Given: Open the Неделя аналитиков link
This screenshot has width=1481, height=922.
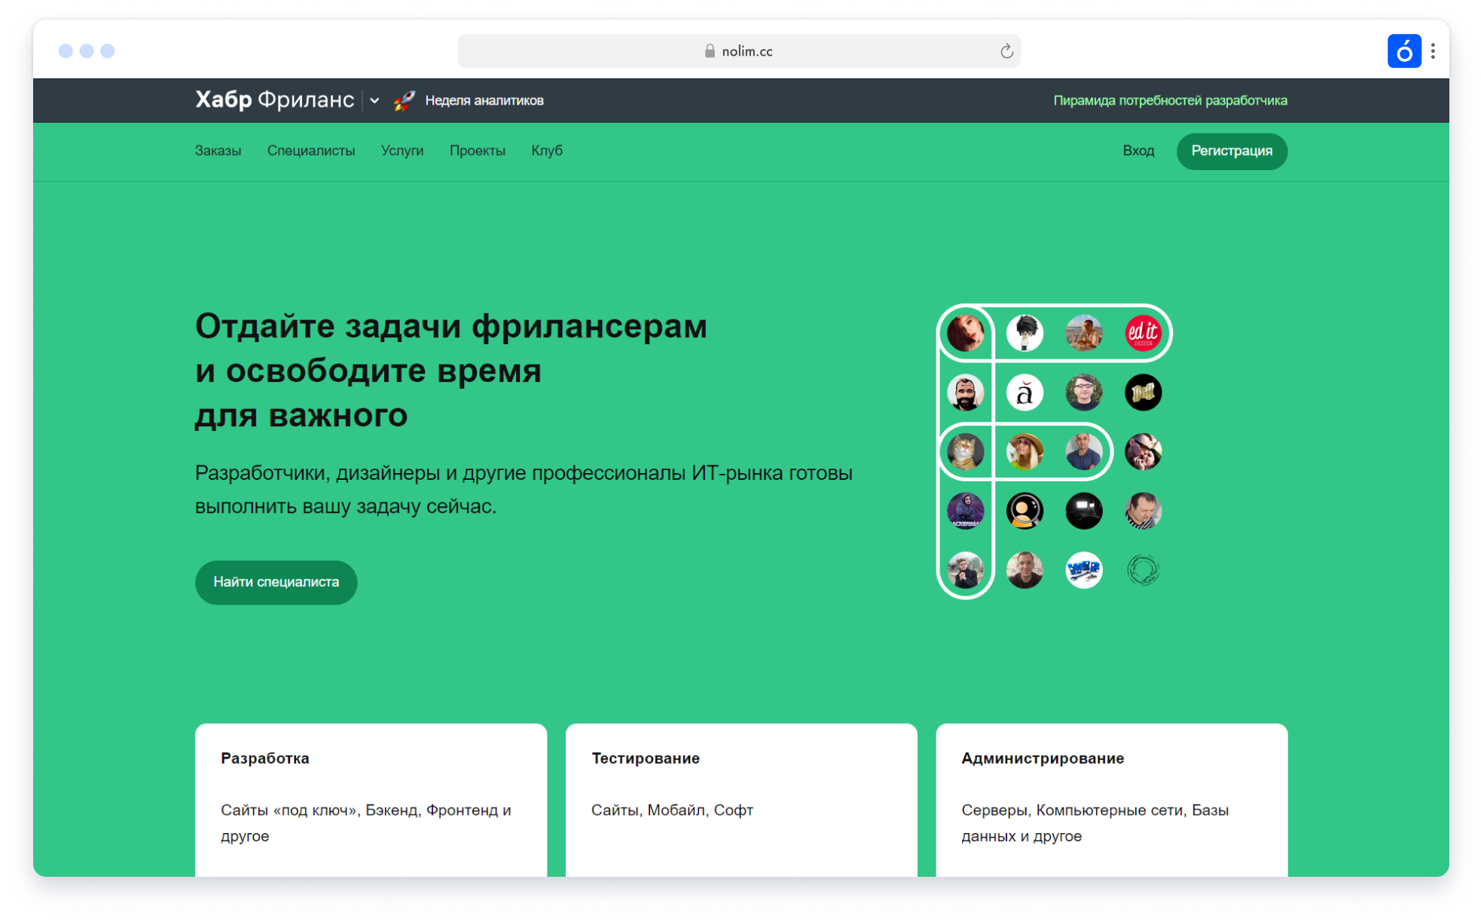Looking at the screenshot, I should coord(484,100).
